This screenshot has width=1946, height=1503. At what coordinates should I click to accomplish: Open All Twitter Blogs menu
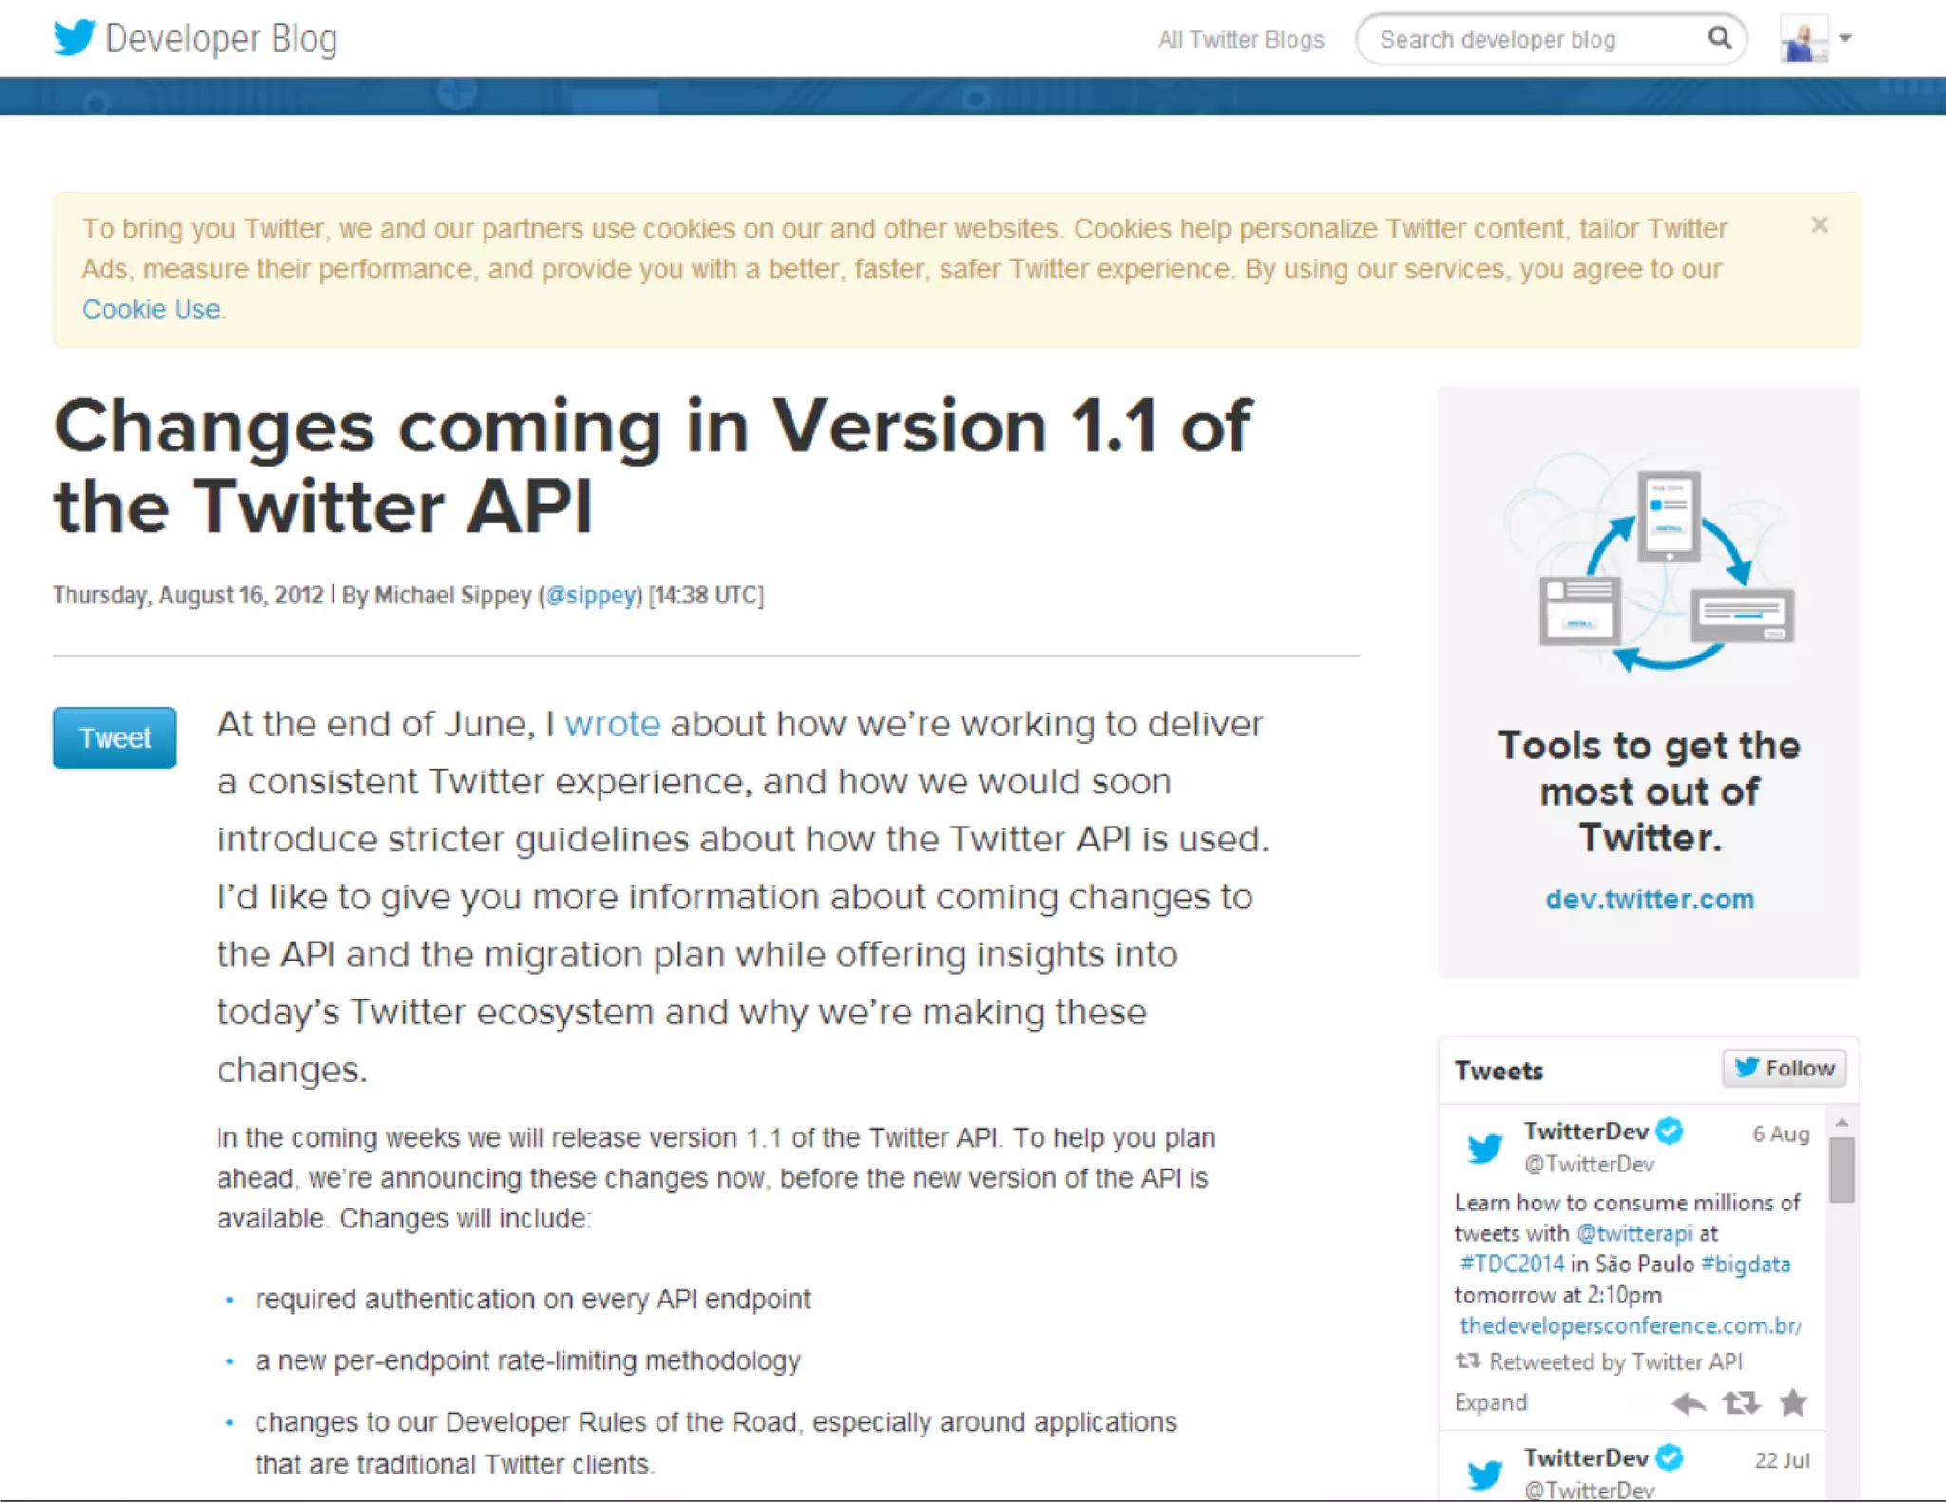[x=1240, y=39]
